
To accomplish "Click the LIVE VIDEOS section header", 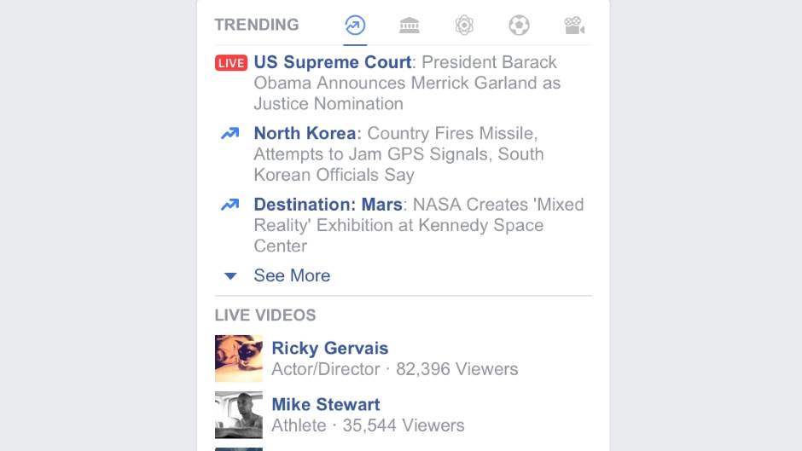I will click(265, 315).
